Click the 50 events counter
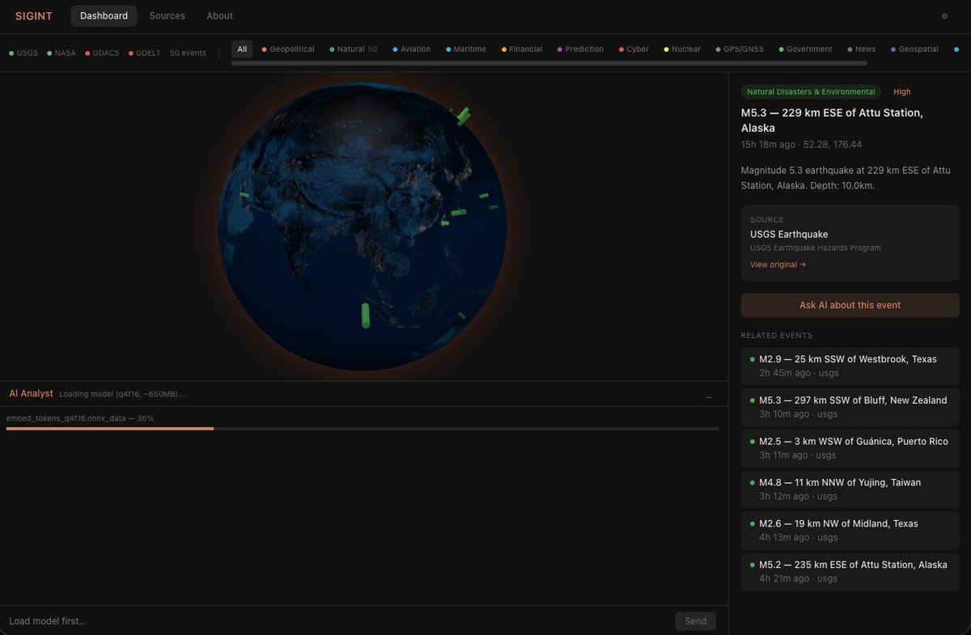Image resolution: width=971 pixels, height=635 pixels. click(x=188, y=53)
